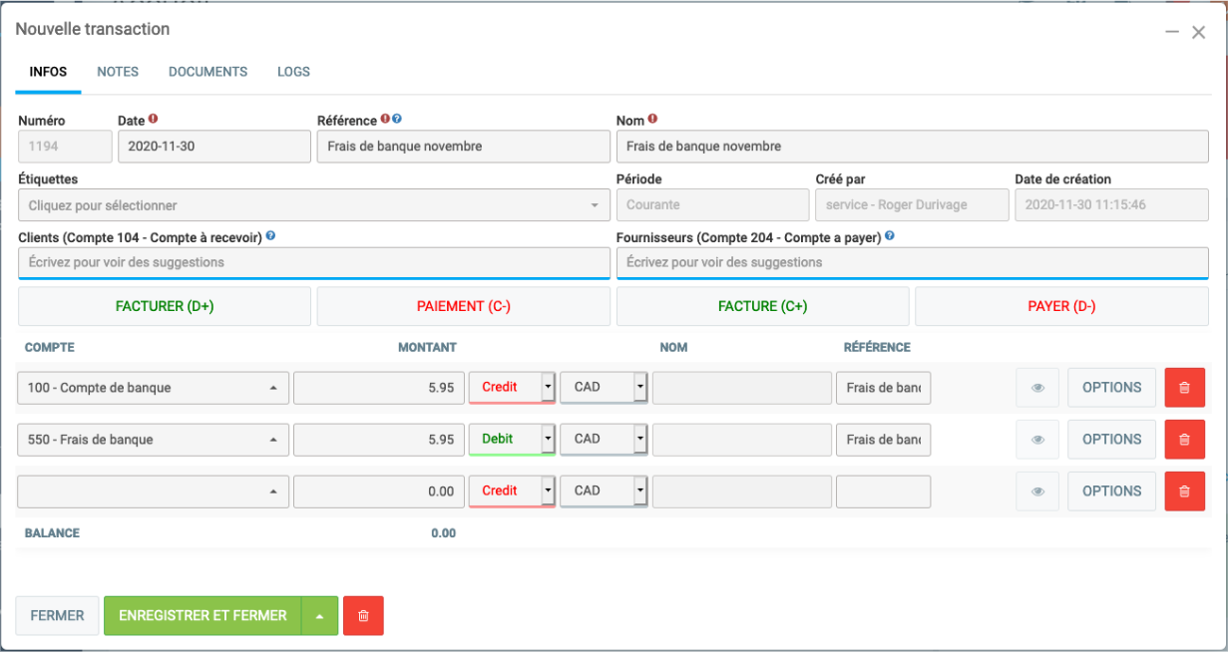Toggle the eye icon on Compte de banque row
The height and width of the screenshot is (652, 1228).
(1037, 388)
